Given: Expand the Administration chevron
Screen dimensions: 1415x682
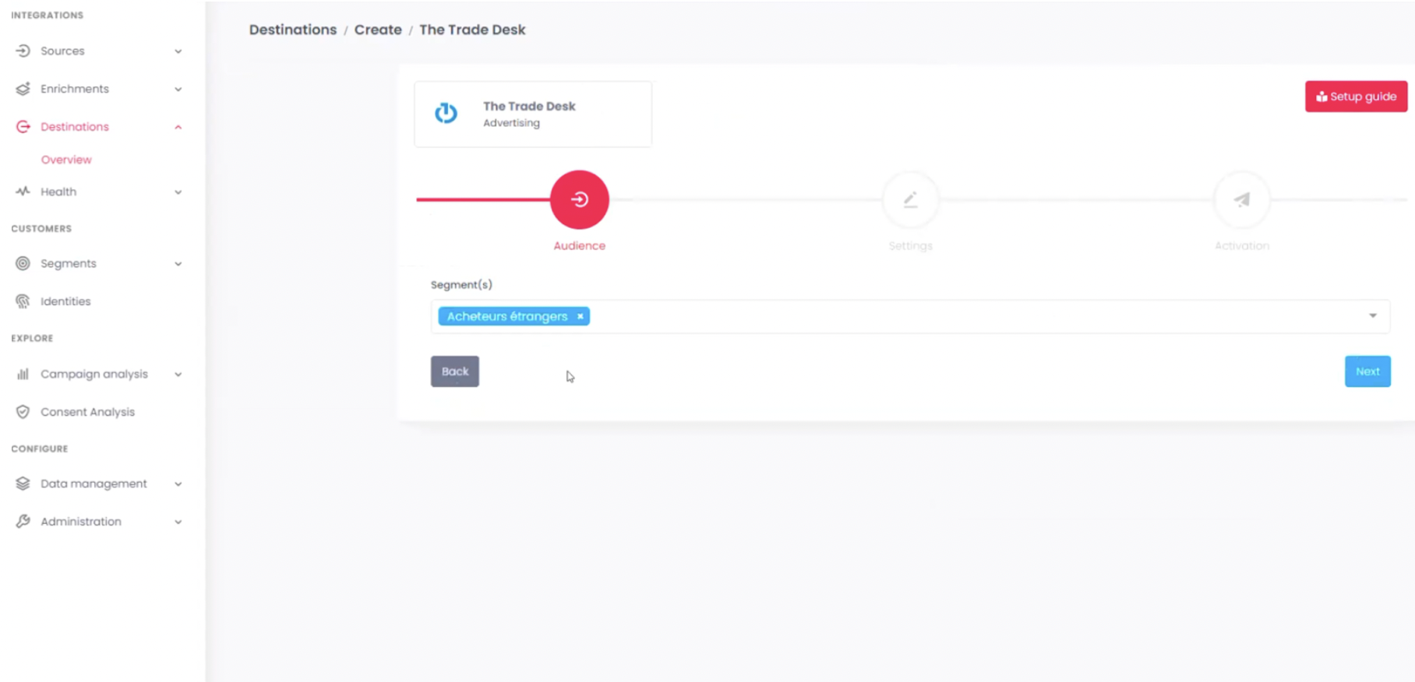Looking at the screenshot, I should coord(178,522).
